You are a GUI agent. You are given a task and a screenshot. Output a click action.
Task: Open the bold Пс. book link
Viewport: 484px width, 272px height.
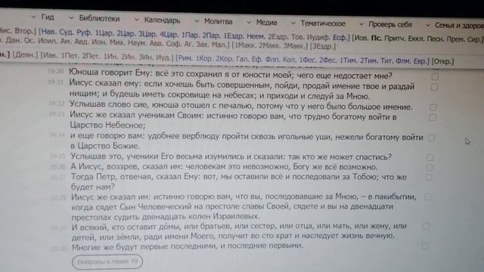click(376, 39)
